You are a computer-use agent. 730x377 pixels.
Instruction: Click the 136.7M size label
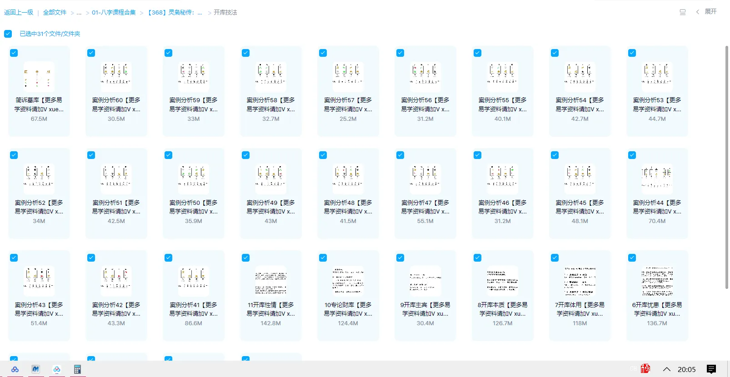coord(657,323)
